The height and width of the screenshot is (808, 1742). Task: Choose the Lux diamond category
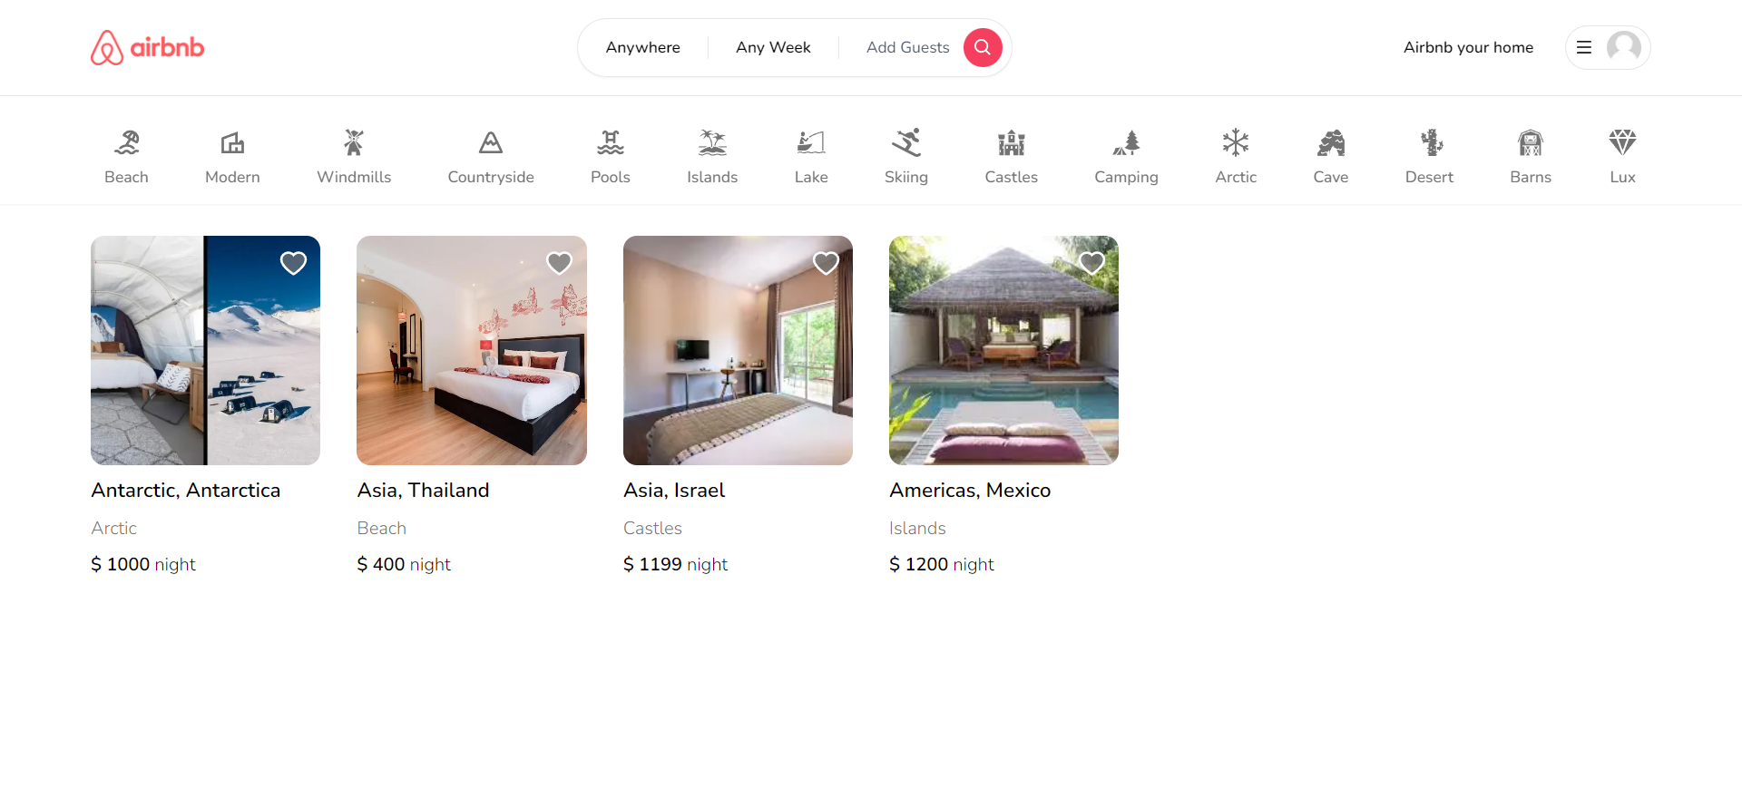pyautogui.click(x=1622, y=142)
